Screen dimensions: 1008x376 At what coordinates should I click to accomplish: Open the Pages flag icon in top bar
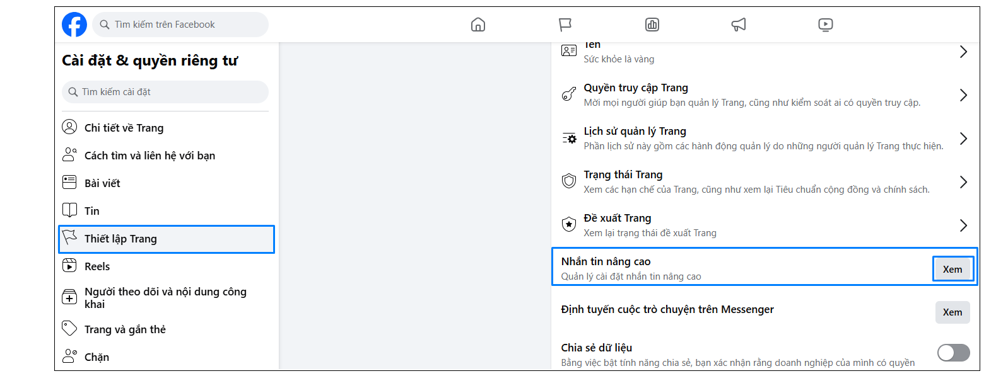tap(565, 25)
